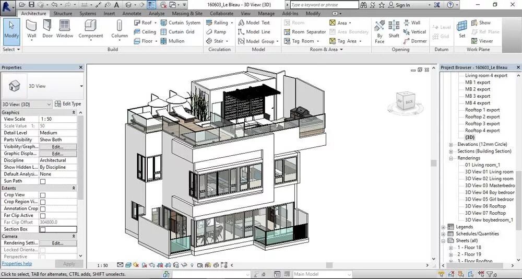The width and height of the screenshot is (522, 279).
Task: Toggle the Far Clip Active checkbox
Action: 43,216
